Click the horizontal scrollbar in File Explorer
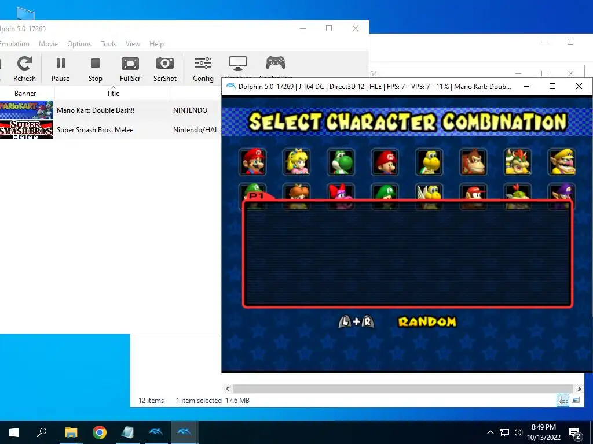The width and height of the screenshot is (593, 444). click(403, 388)
